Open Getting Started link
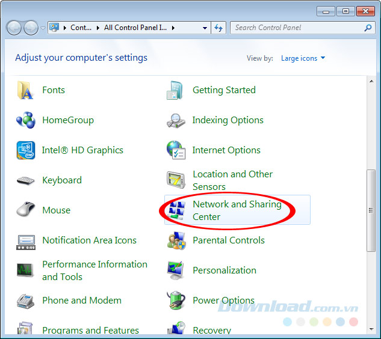 (224, 90)
